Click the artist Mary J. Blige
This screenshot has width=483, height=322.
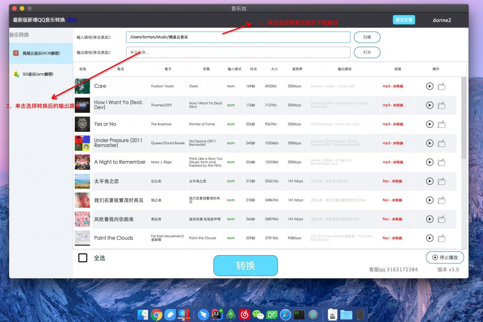[x=161, y=162]
